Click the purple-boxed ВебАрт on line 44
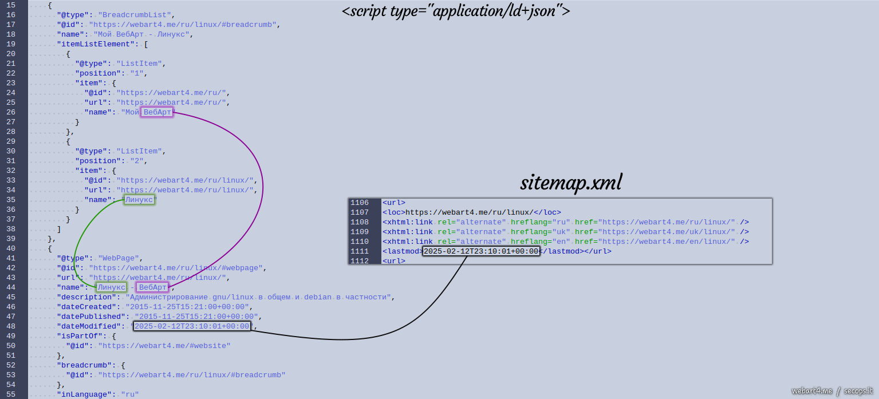Image resolution: width=879 pixels, height=399 pixels. 152,287
